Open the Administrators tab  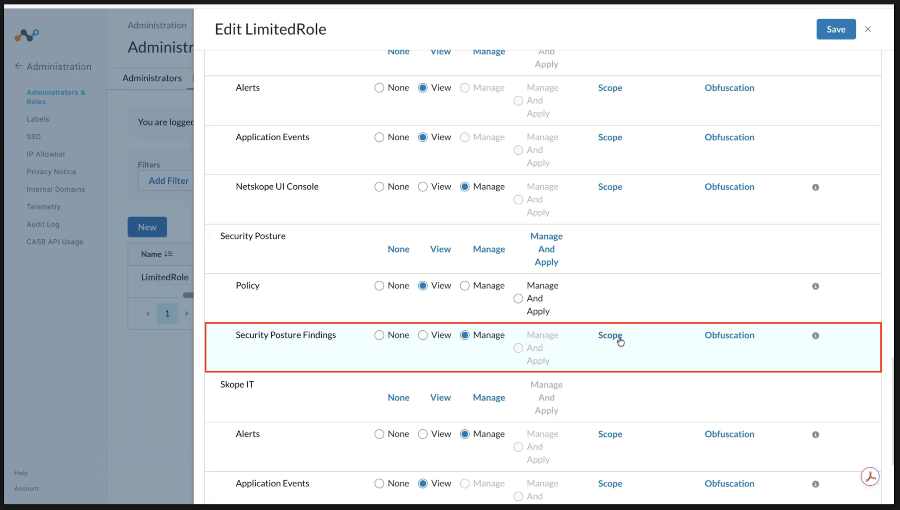pyautogui.click(x=152, y=78)
